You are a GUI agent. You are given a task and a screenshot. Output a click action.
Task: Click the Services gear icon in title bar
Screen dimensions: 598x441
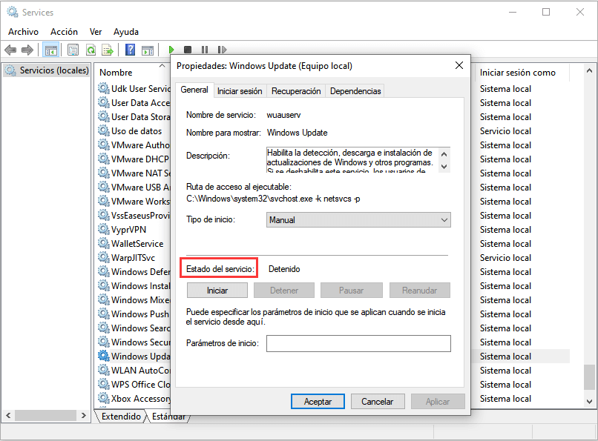coord(13,12)
